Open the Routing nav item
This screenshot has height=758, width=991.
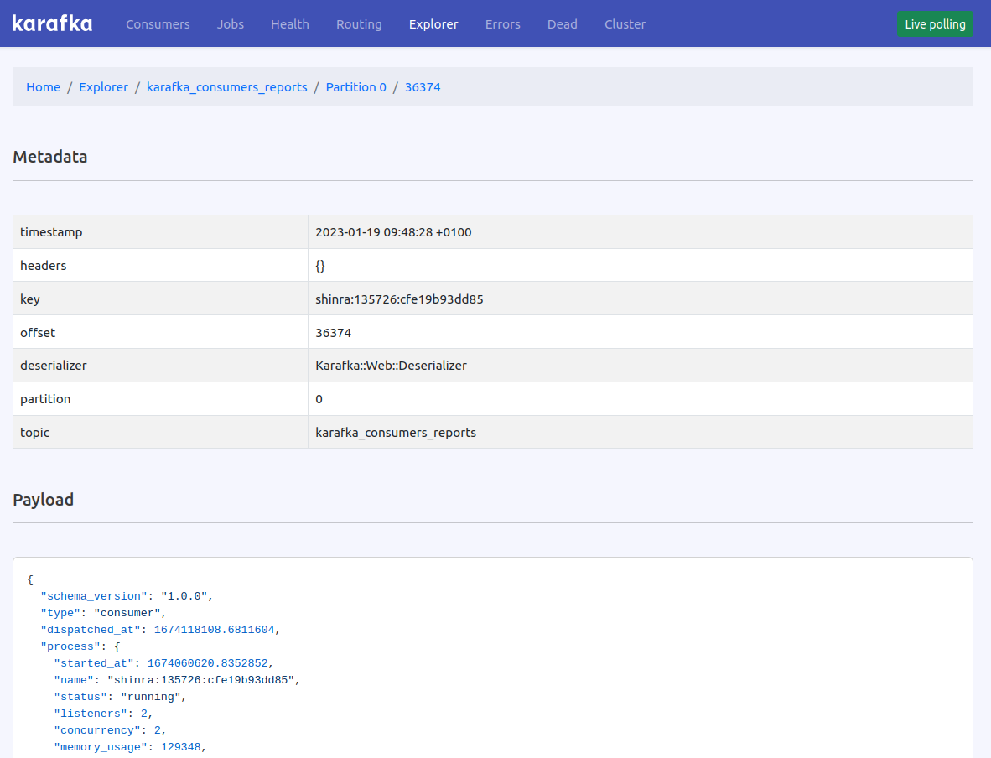pyautogui.click(x=359, y=24)
